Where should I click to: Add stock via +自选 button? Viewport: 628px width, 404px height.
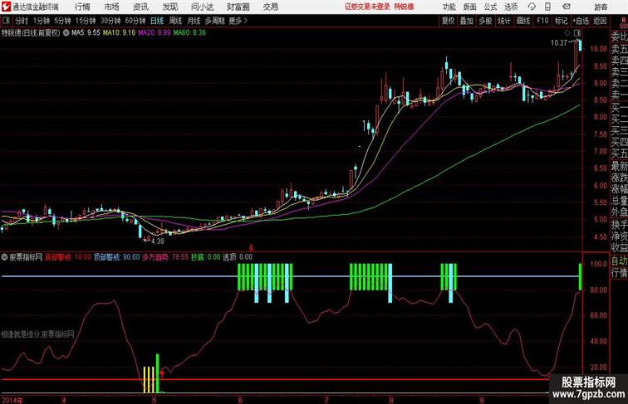(x=581, y=21)
